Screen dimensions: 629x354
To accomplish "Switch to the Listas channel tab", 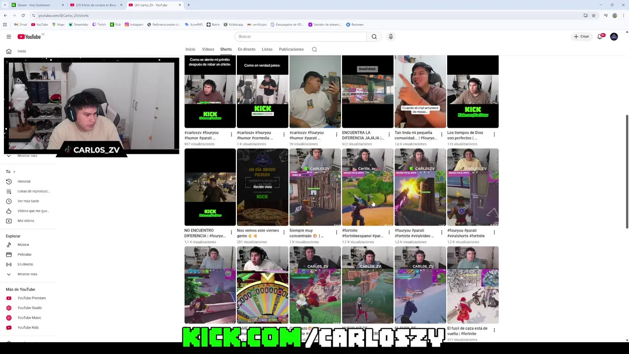I will pyautogui.click(x=267, y=49).
